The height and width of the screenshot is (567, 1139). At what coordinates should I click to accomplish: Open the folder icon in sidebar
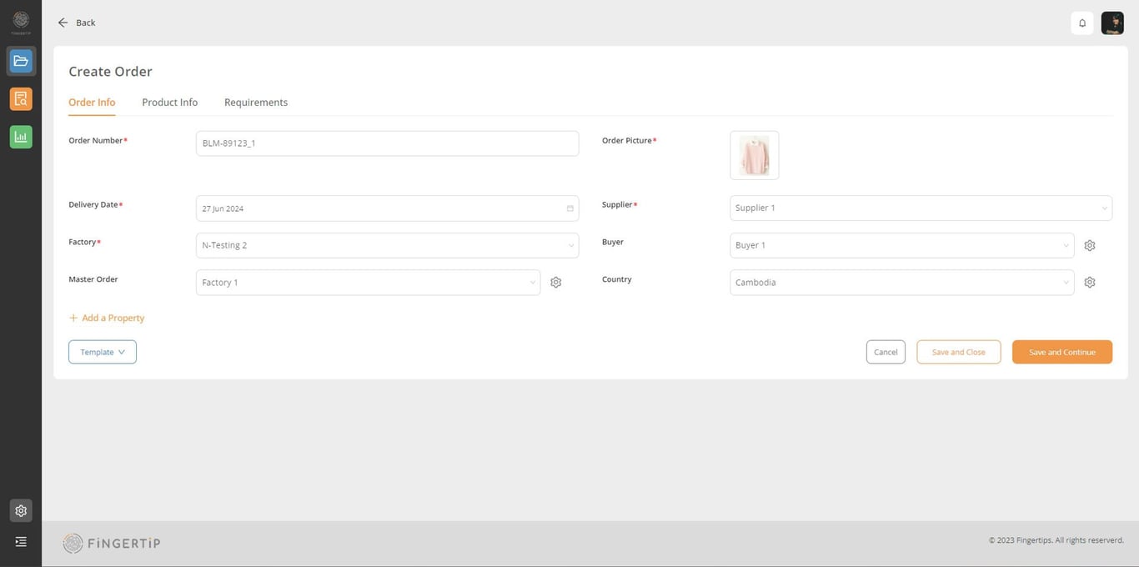tap(21, 61)
